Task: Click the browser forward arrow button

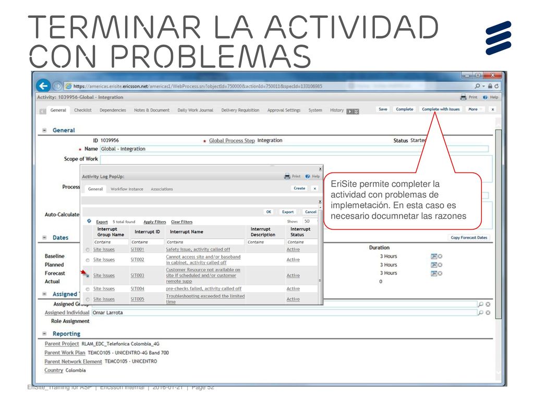Action: [57, 86]
